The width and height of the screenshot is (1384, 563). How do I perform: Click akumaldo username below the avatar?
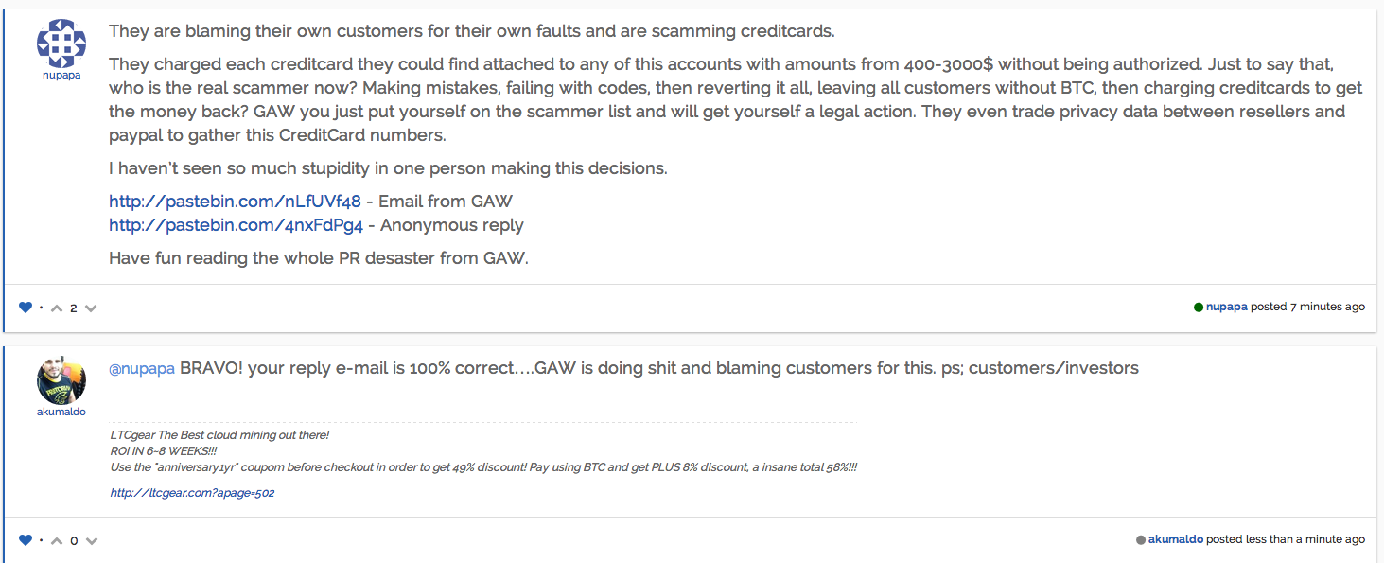(61, 412)
